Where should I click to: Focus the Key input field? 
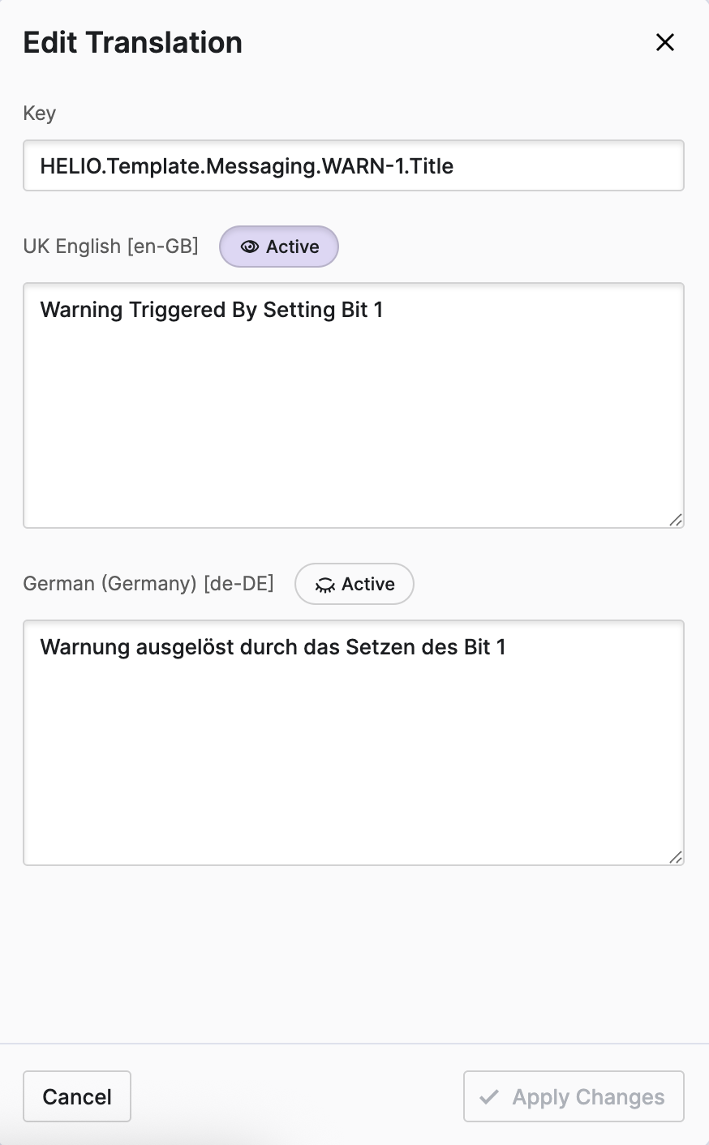coord(354,166)
